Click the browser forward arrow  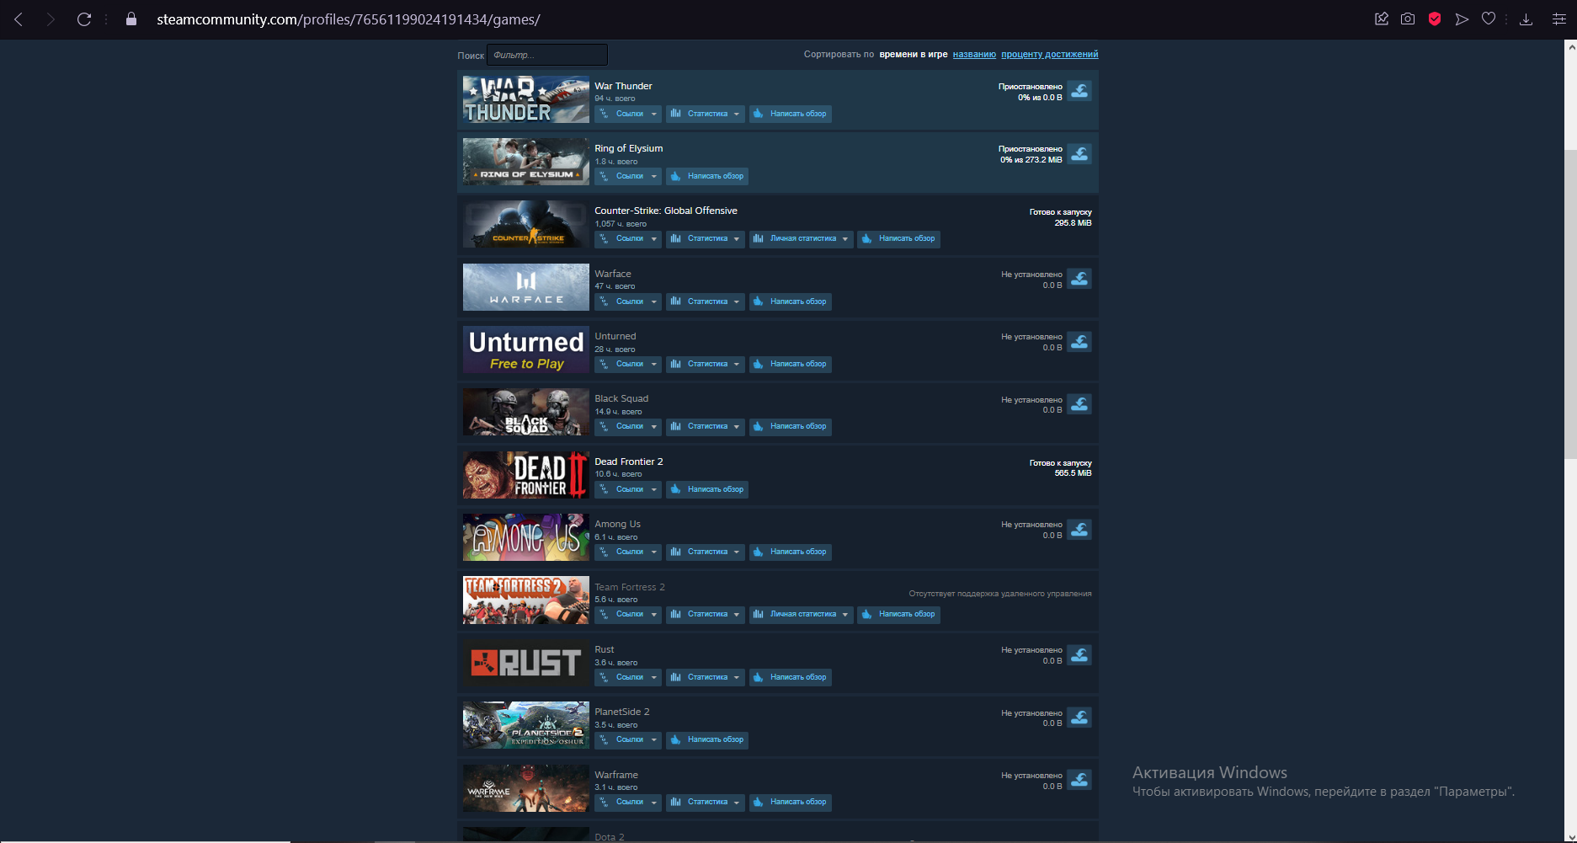(x=51, y=19)
